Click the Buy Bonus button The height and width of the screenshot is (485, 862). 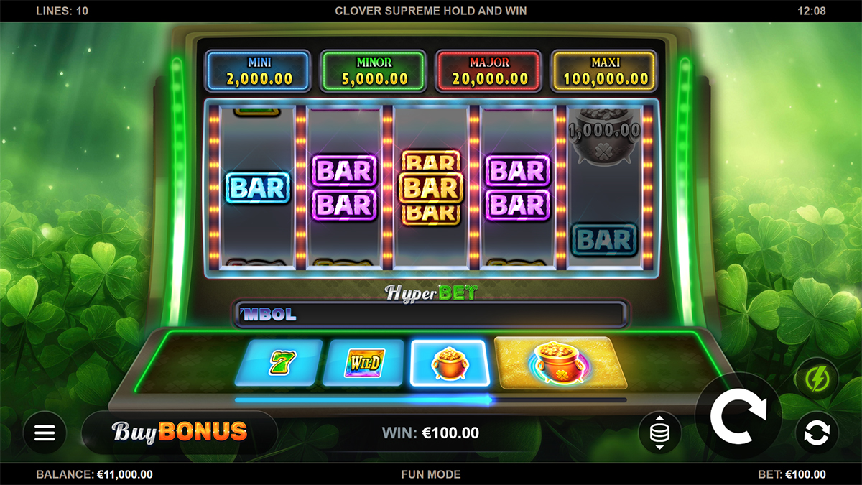pos(180,431)
